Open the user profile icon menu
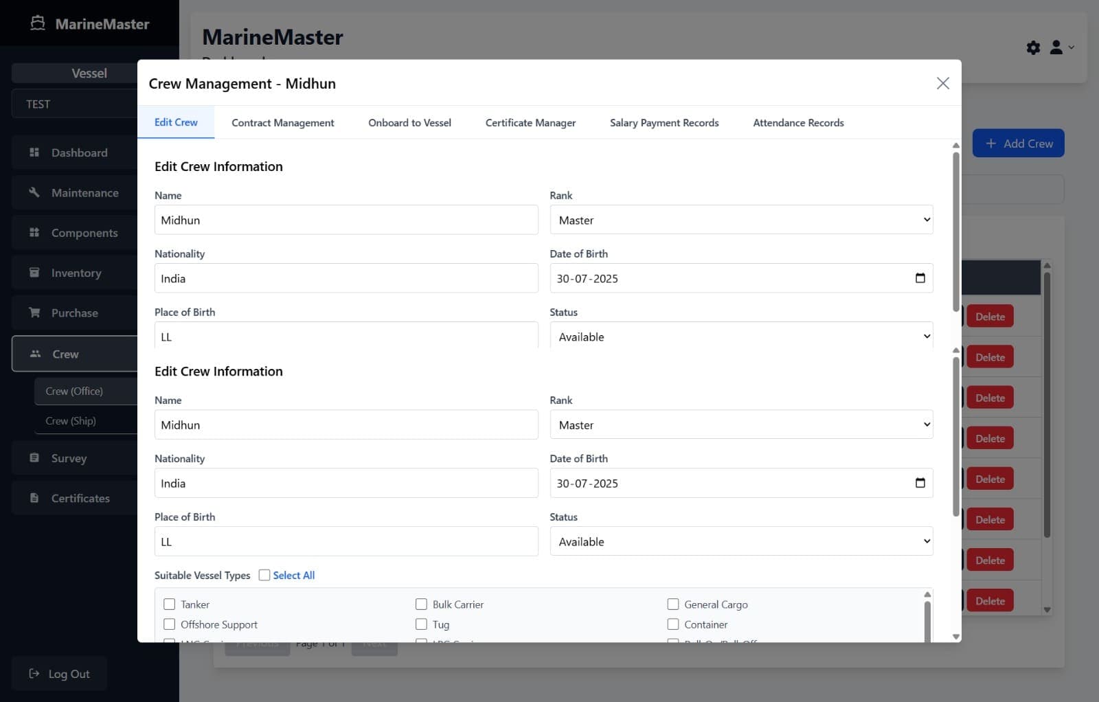Screen dimensions: 1099x702 [x=1056, y=47]
